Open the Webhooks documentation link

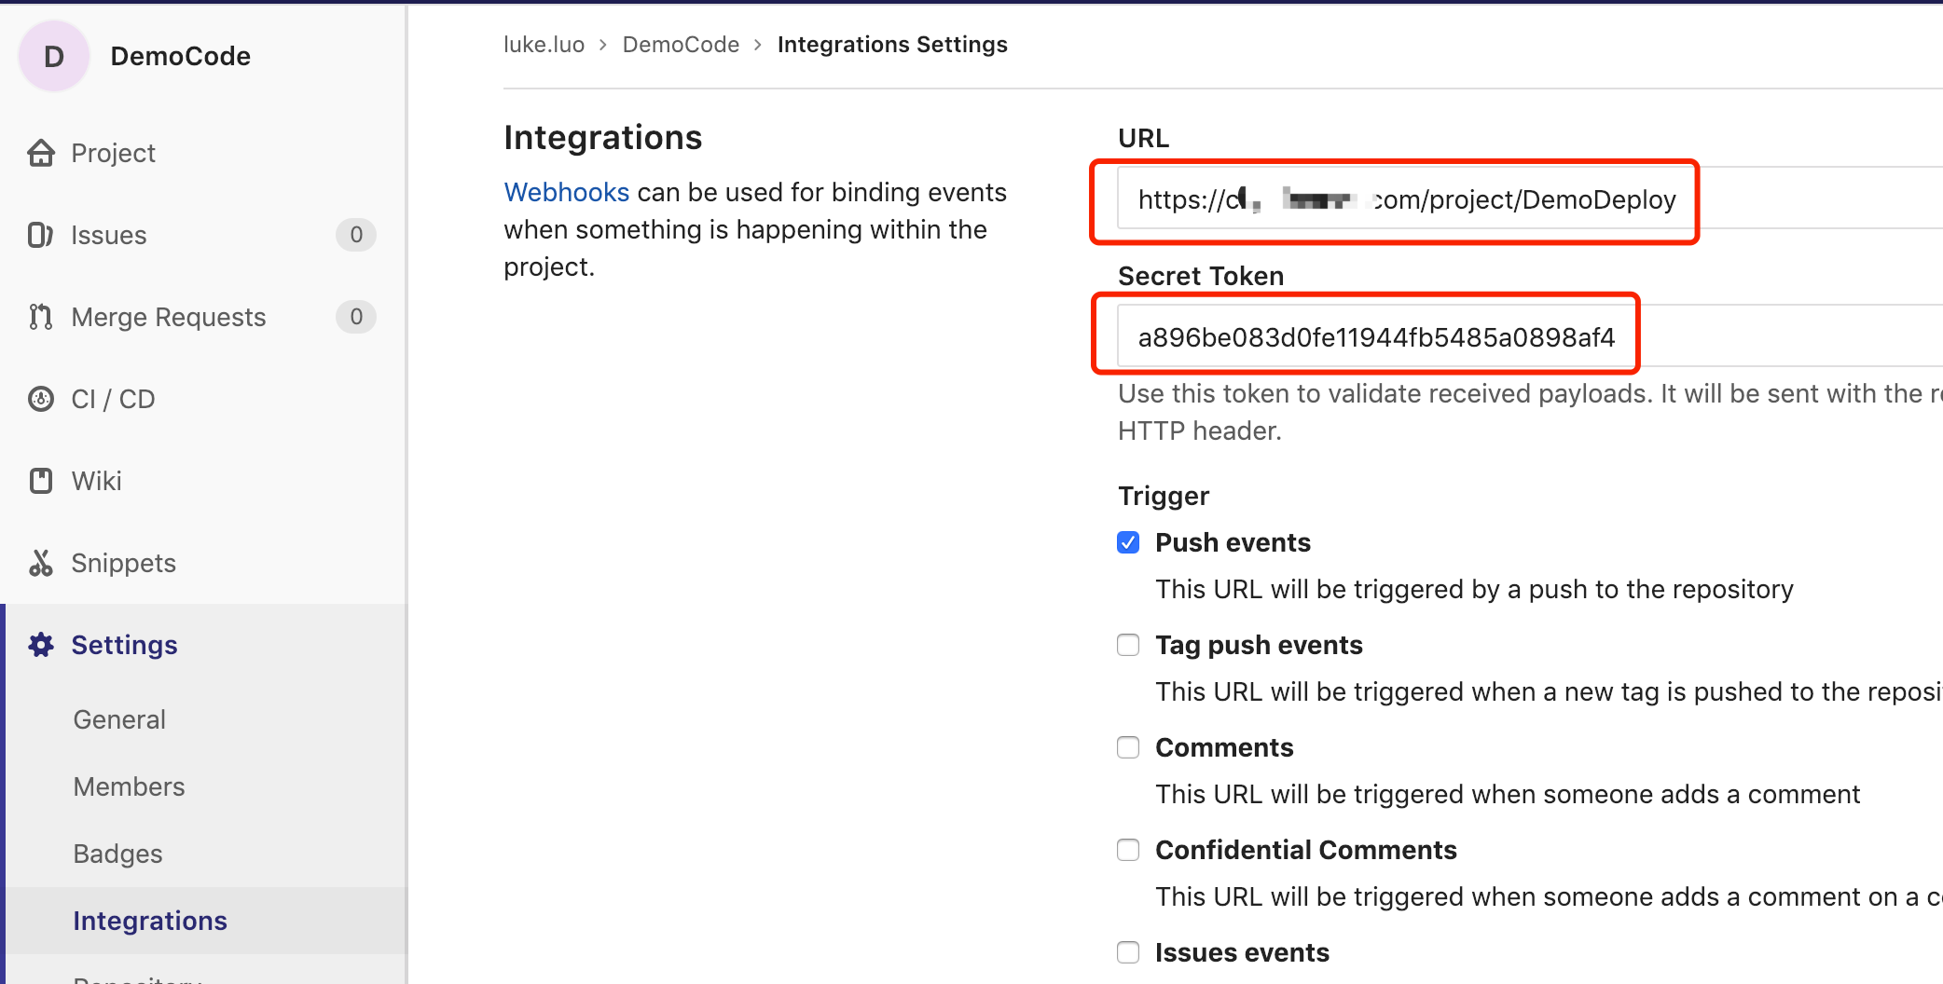pos(566,192)
